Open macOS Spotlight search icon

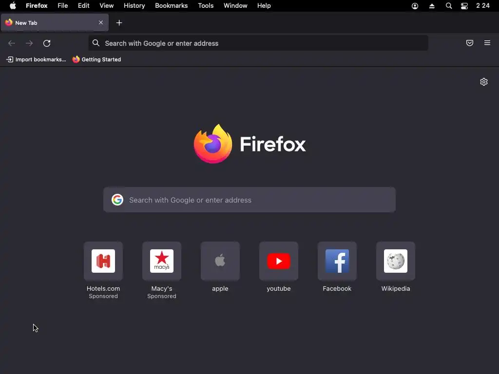449,6
